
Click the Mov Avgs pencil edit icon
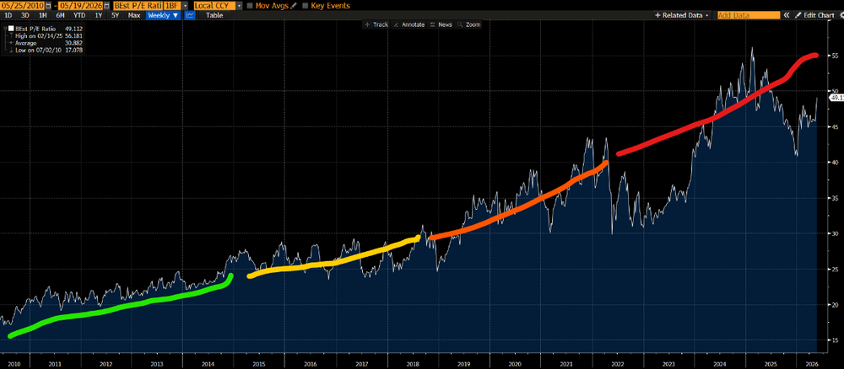coord(293,5)
